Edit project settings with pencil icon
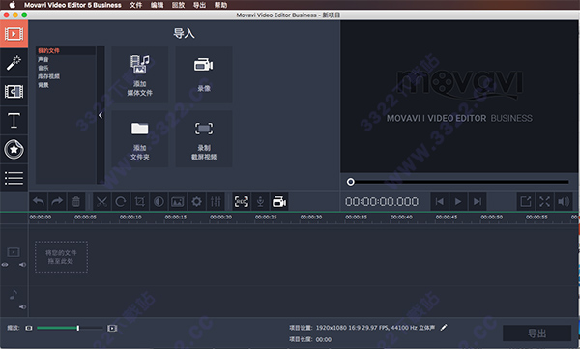580x349 pixels. [x=444, y=327]
